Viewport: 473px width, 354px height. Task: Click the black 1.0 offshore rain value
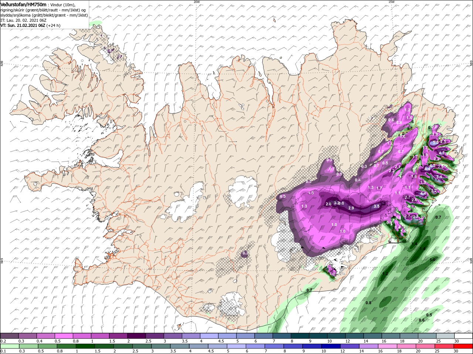tap(432, 260)
